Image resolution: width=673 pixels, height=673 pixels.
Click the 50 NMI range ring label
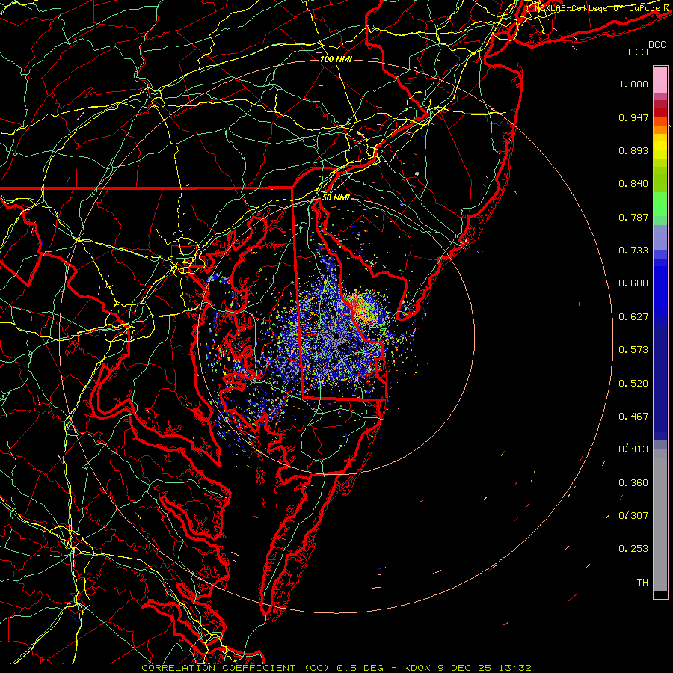click(336, 197)
